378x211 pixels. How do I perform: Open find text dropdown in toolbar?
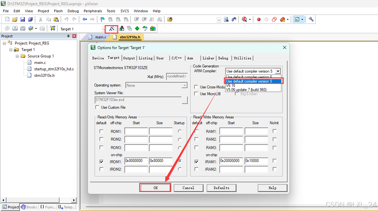pos(219,20)
